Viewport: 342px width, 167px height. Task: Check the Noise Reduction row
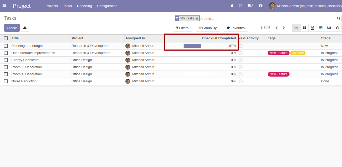tap(6, 81)
